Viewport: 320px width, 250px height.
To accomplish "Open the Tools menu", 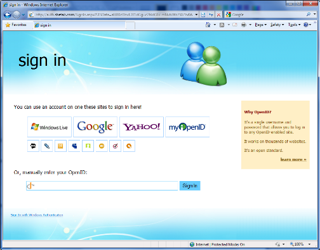I will (294, 25).
